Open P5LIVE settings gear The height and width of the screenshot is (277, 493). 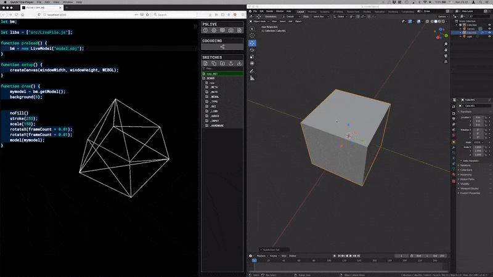[x=214, y=30]
